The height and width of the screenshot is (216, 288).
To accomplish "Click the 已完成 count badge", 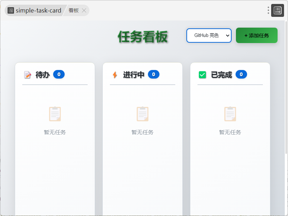I will 241,74.
